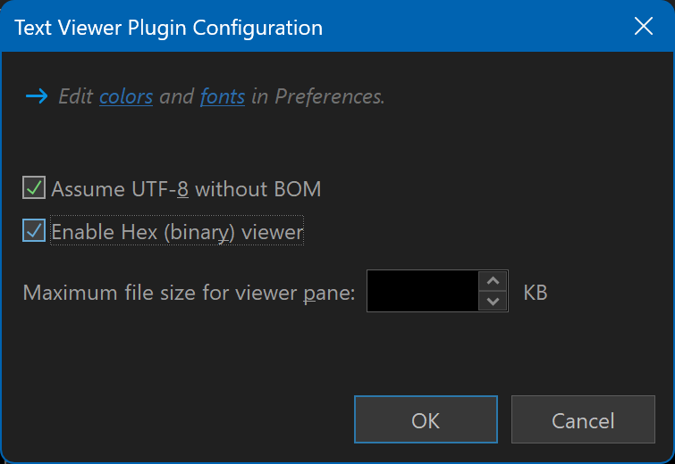Click the Enable Hex (binary) viewer label text
This screenshot has width=675, height=464.
point(177,232)
